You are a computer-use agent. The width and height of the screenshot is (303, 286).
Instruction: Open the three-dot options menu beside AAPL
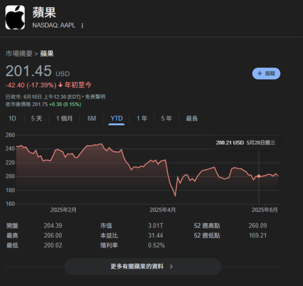point(82,26)
